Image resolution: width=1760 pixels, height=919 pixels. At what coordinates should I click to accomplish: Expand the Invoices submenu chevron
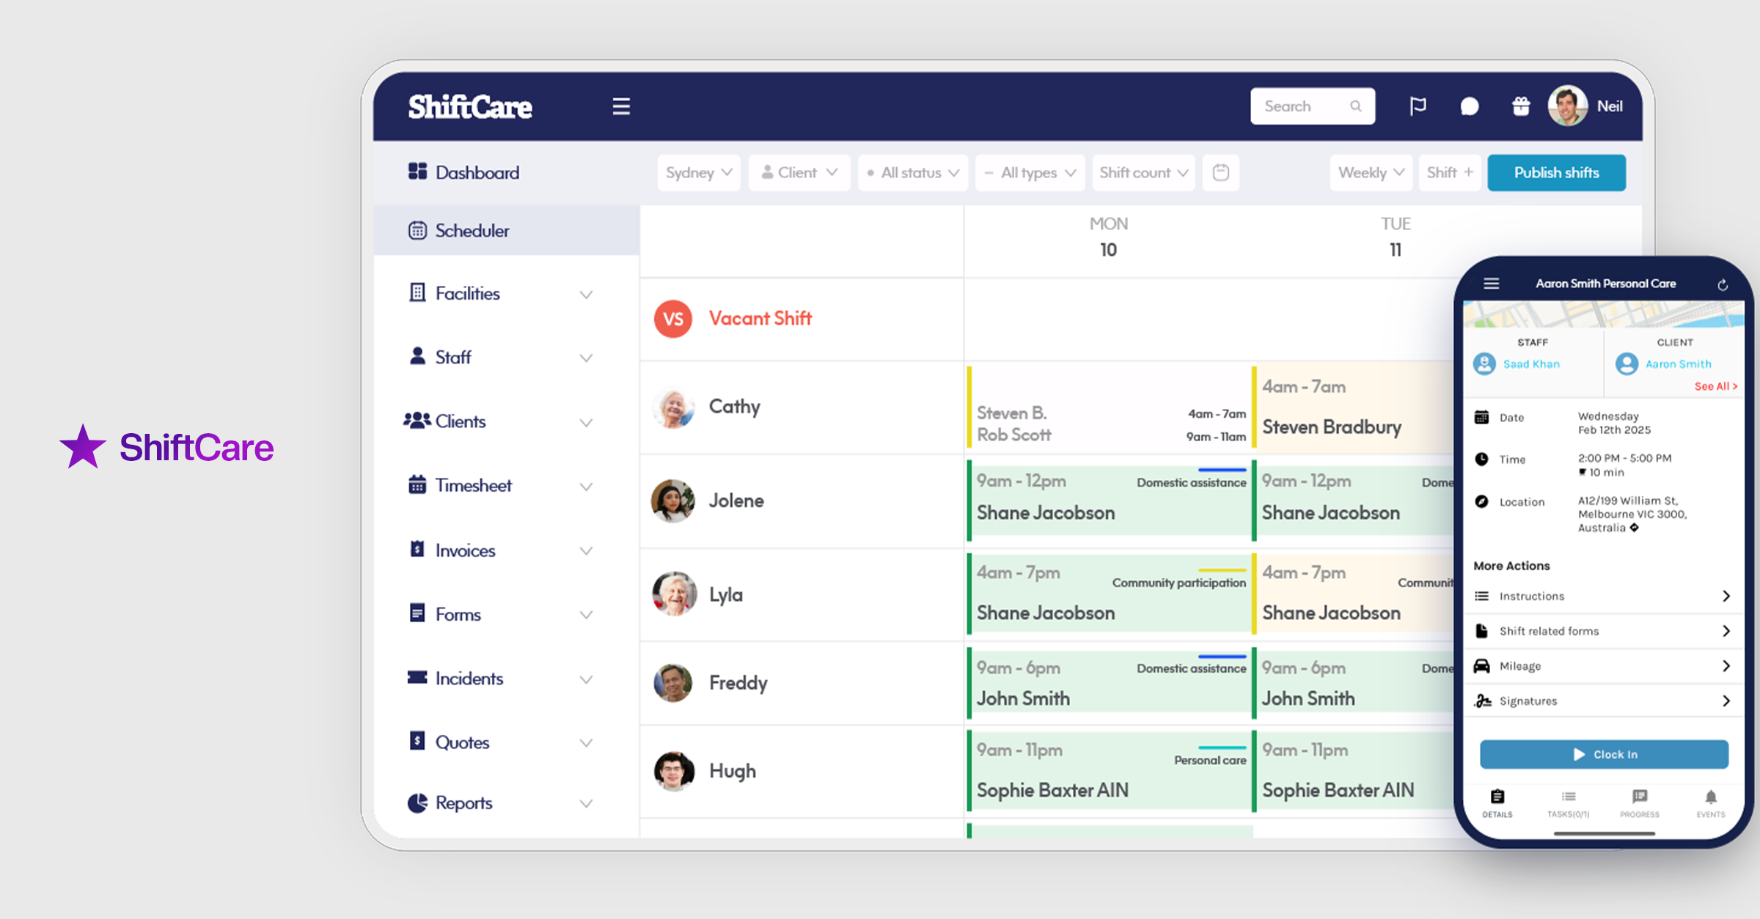586,551
